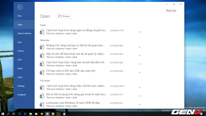The image size is (206, 116).
Task: Open document 'Chỉ bạn mới có thể cắm USB vào máy tính'
Action: point(71,71)
